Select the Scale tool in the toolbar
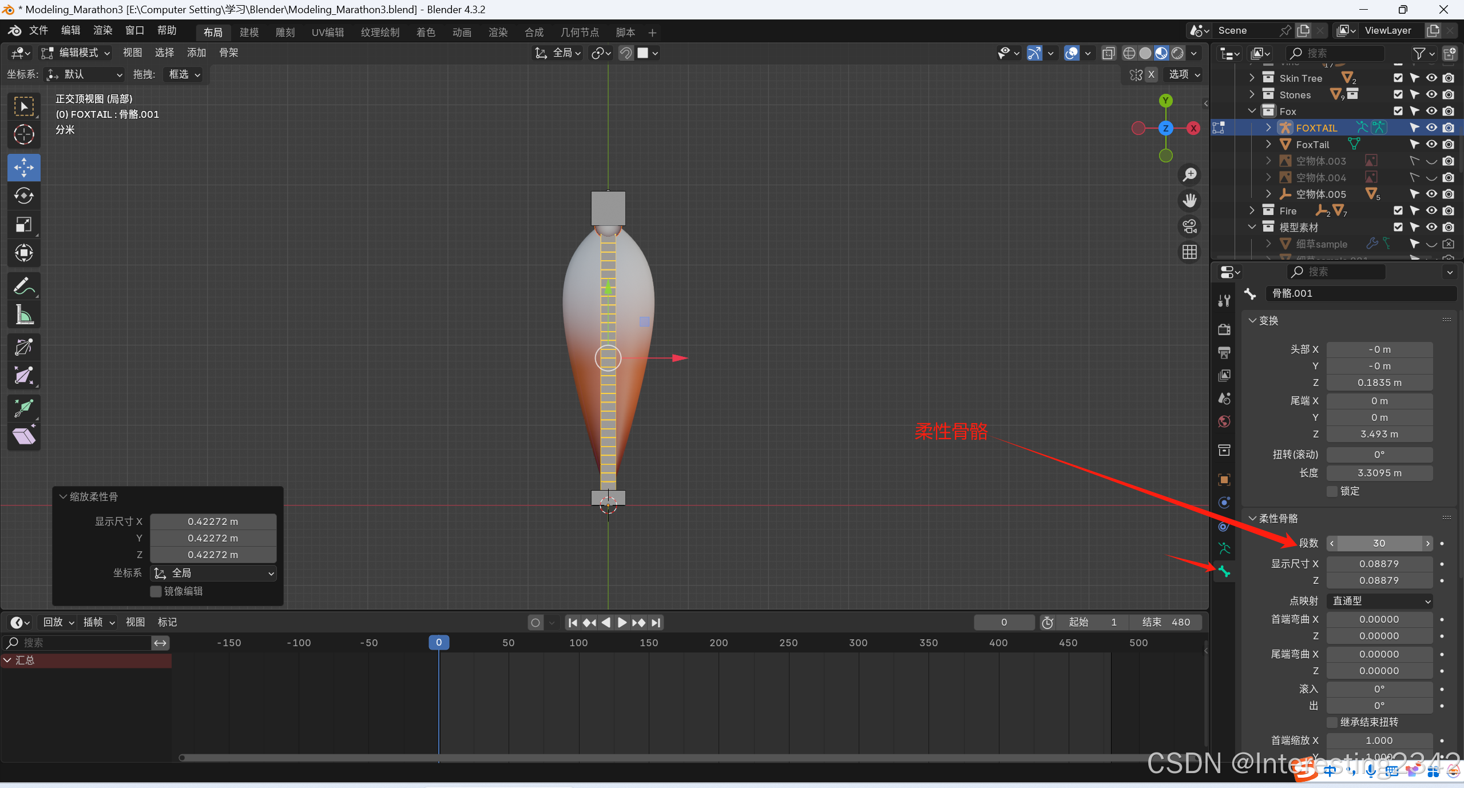This screenshot has height=788, width=1464. click(x=23, y=225)
